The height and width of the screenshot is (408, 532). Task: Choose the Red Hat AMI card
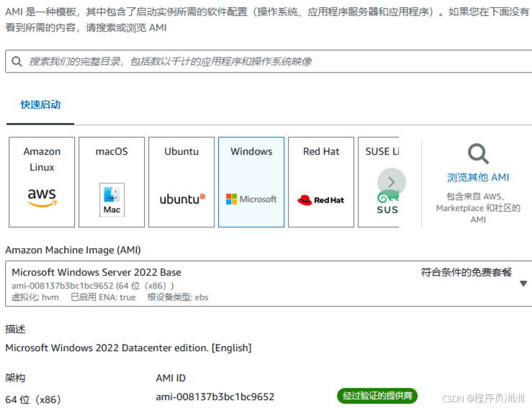pyautogui.click(x=321, y=182)
